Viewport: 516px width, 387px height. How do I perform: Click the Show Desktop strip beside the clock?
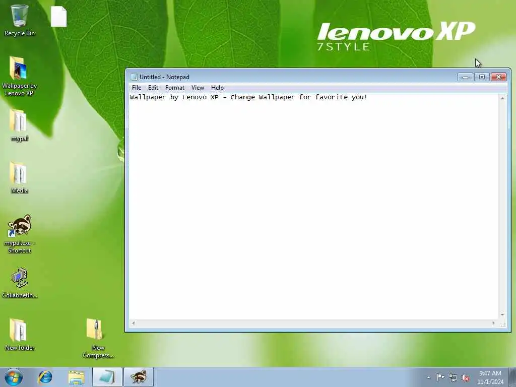512,377
